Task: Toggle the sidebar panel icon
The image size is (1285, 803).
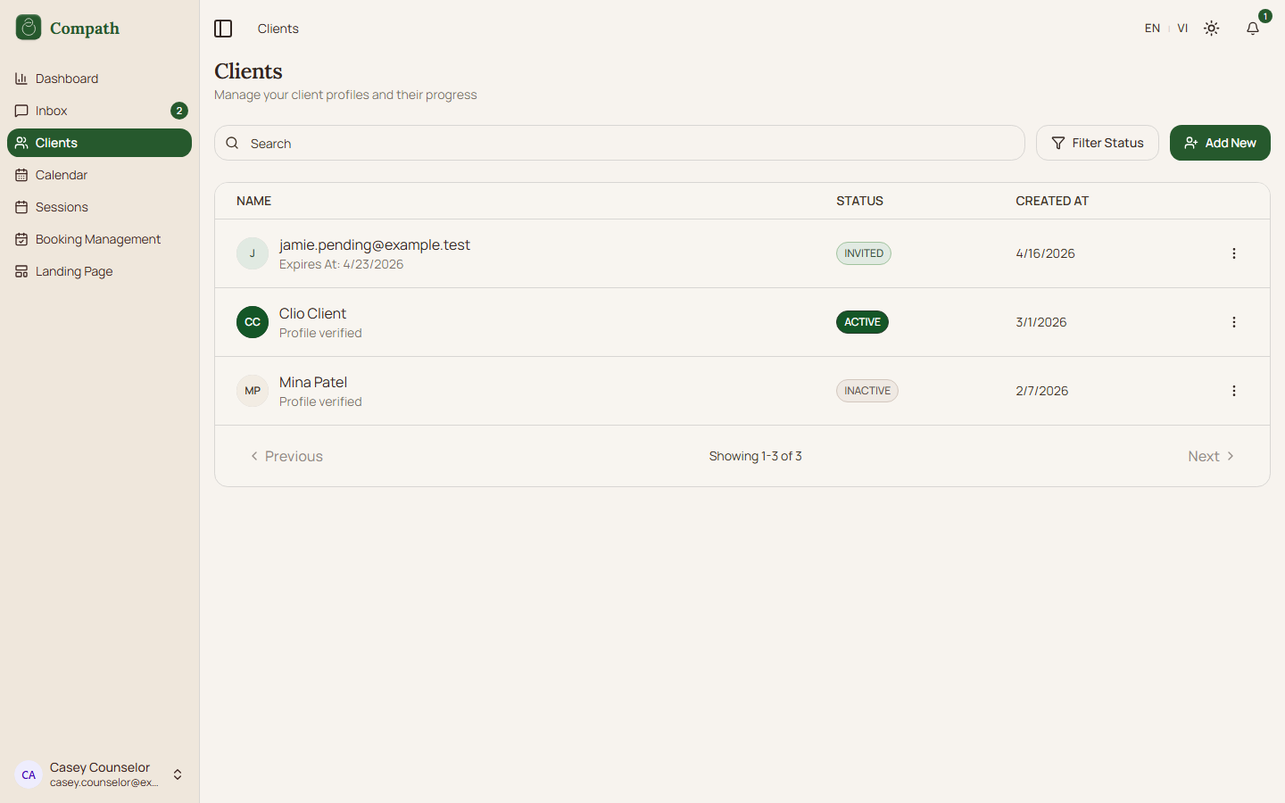Action: point(223,29)
